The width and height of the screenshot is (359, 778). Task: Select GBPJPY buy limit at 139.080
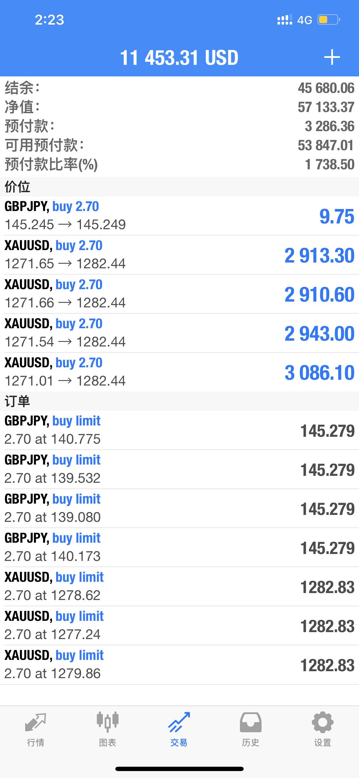(x=179, y=508)
